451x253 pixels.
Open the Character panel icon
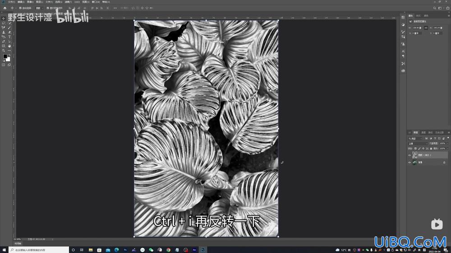tap(403, 51)
